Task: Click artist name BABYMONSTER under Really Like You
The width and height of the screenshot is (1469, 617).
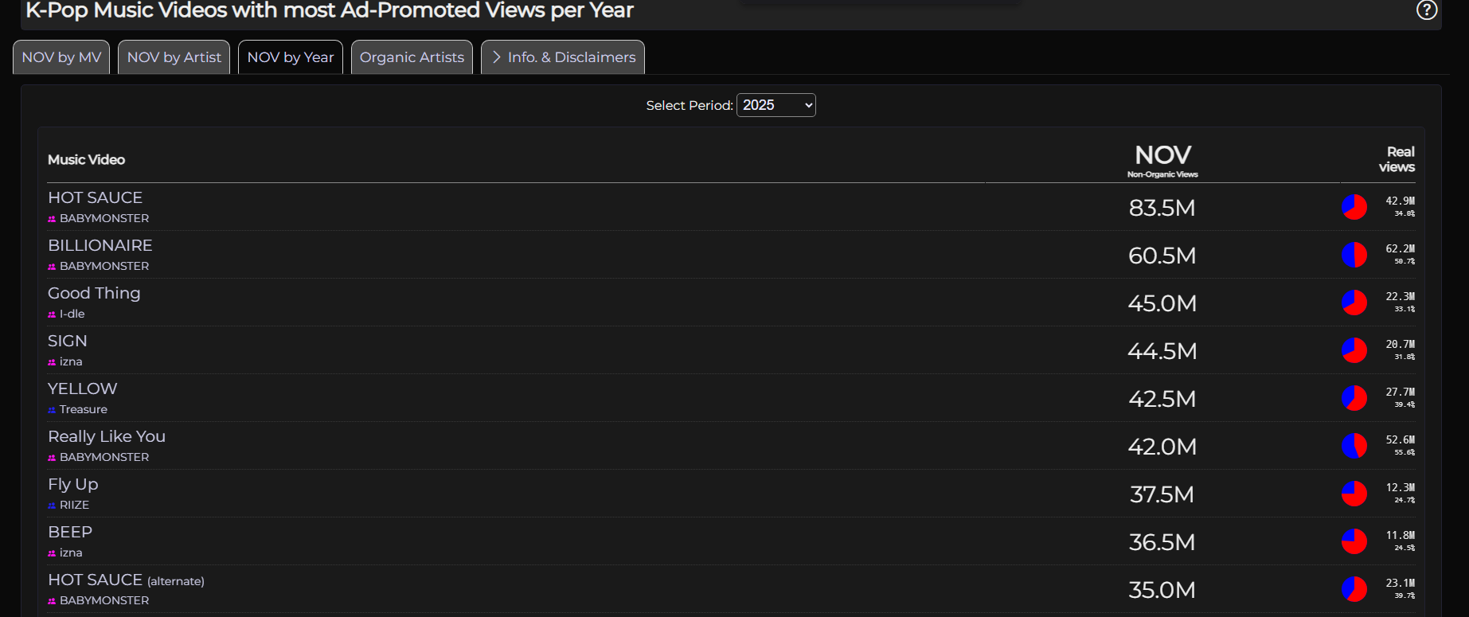Action: click(104, 457)
